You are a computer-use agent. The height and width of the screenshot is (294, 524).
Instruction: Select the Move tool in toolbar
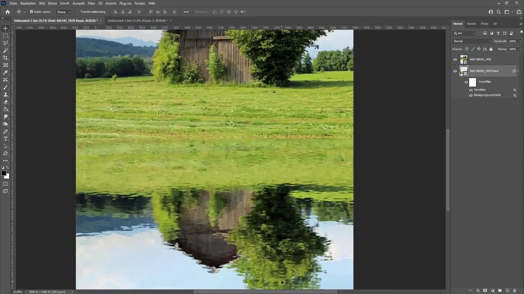5,28
